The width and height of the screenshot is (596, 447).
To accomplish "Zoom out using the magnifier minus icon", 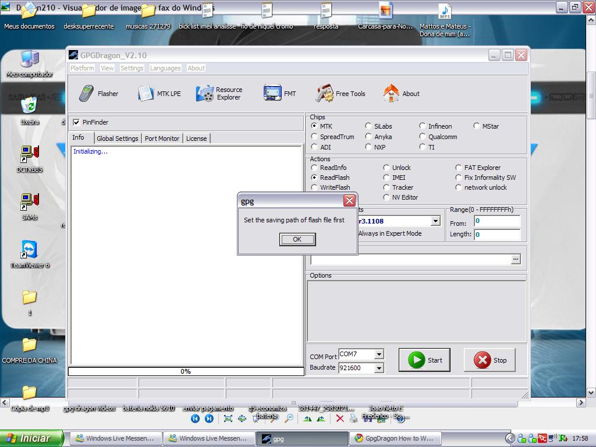I will click(x=289, y=418).
